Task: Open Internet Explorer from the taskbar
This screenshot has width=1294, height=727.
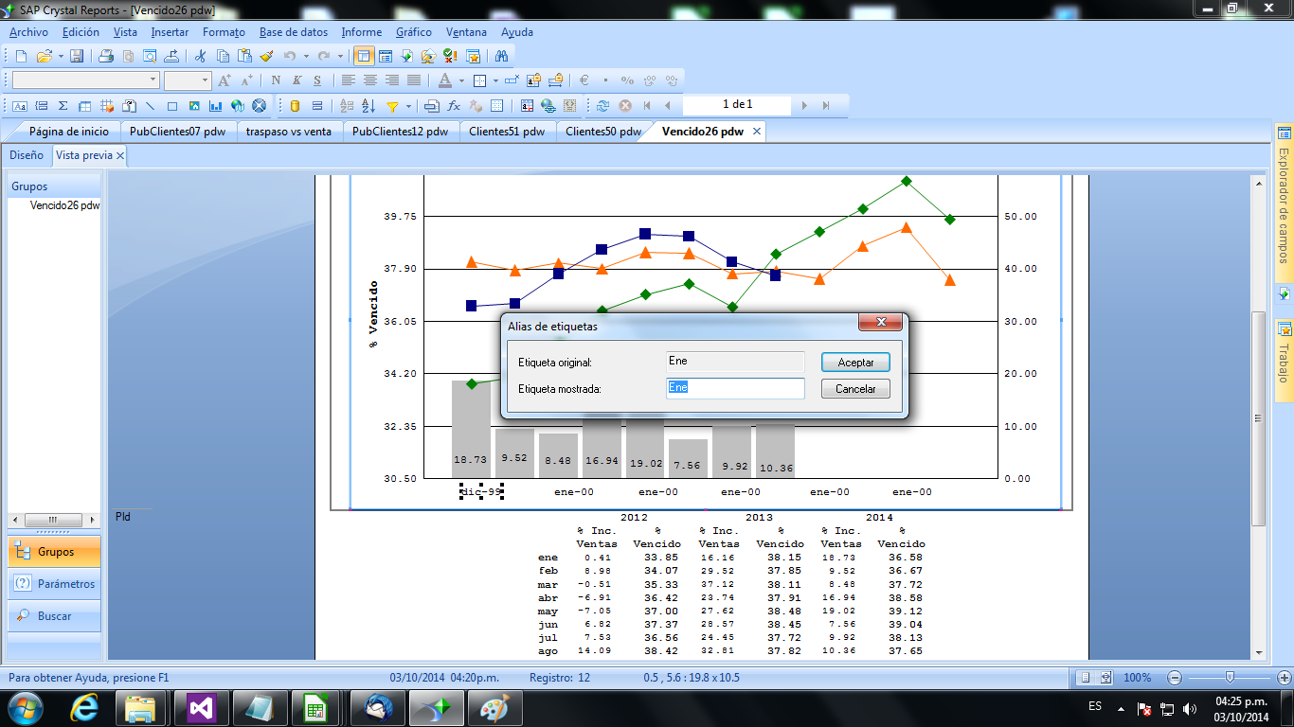Action: (85, 707)
